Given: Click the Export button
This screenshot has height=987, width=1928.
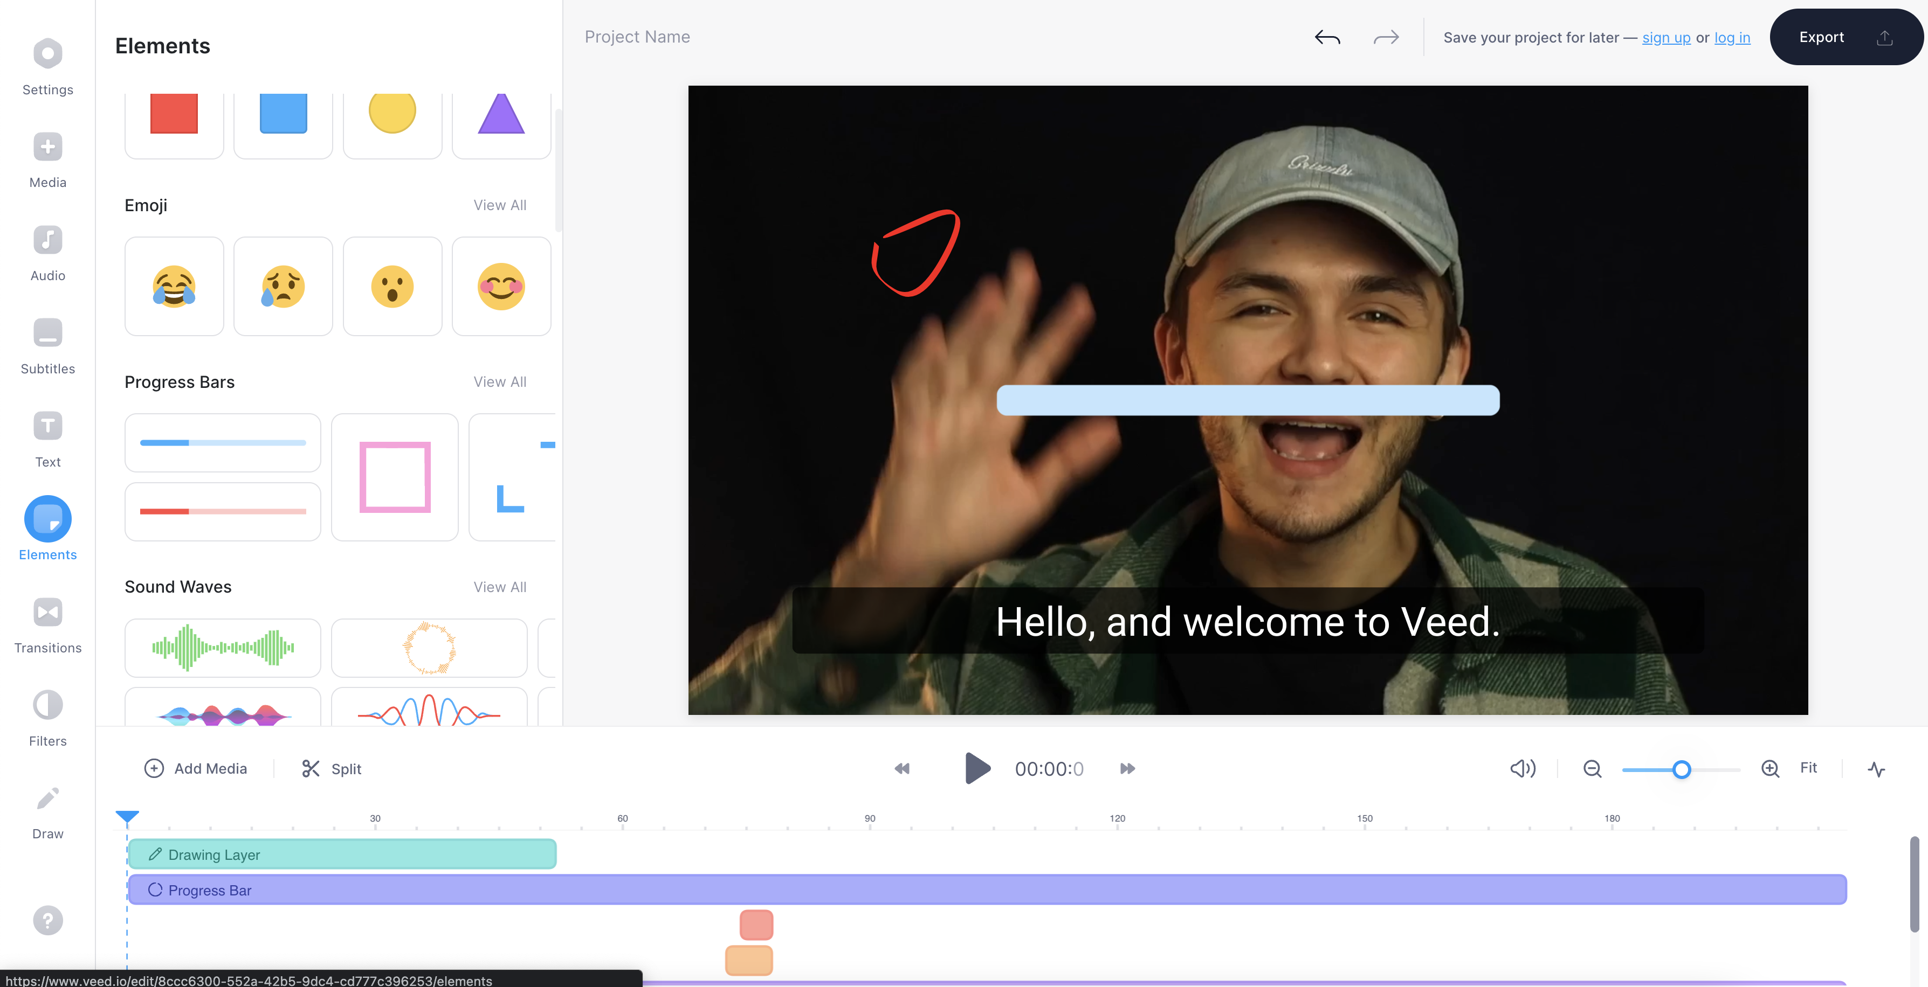Looking at the screenshot, I should point(1844,37).
